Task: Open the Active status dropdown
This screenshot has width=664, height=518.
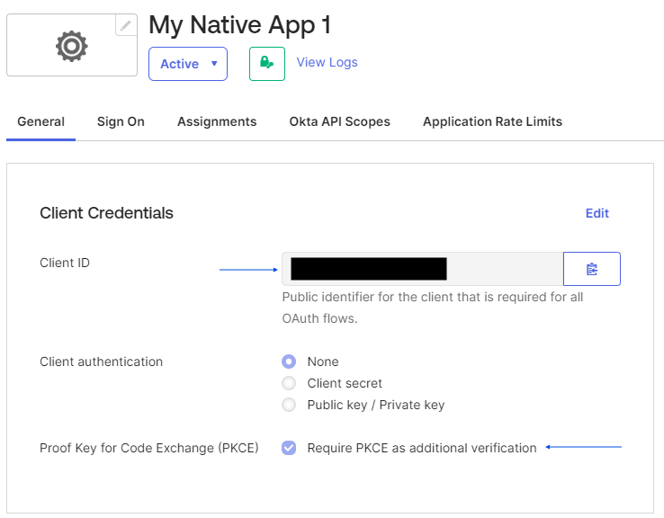Action: [x=188, y=64]
